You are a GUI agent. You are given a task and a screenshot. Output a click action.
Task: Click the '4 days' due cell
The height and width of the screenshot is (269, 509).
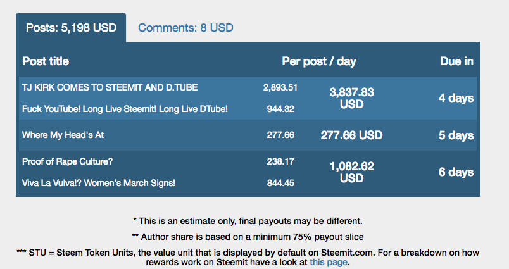pyautogui.click(x=456, y=98)
